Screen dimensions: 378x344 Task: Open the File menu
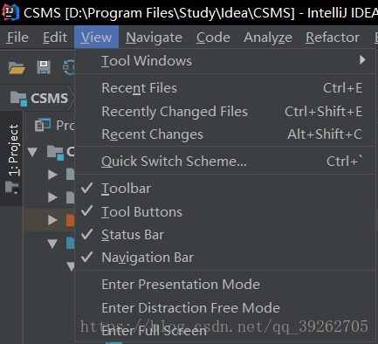pos(17,38)
